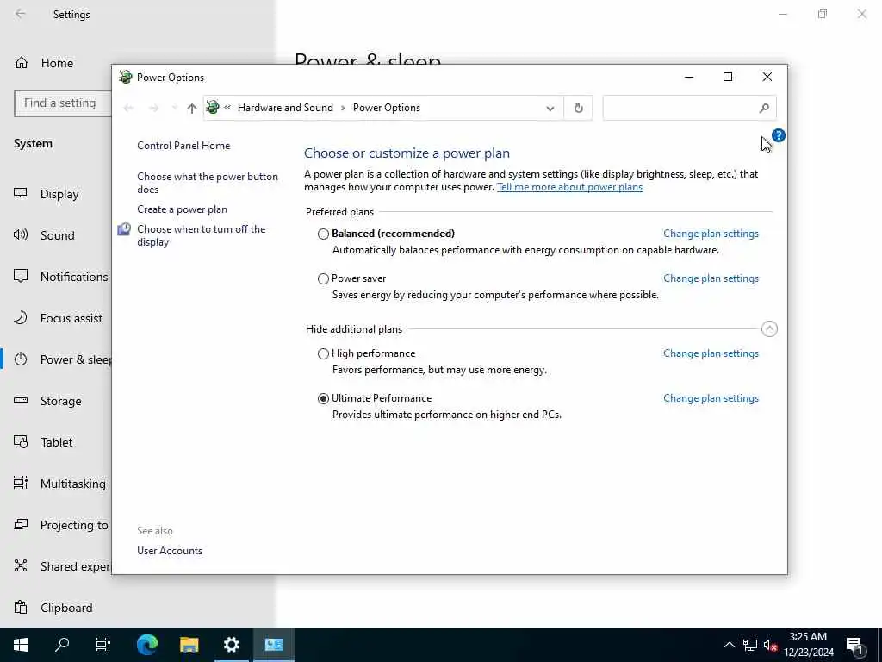Click the Focus assist moon icon
Viewport: 882px width, 662px height.
click(x=21, y=317)
